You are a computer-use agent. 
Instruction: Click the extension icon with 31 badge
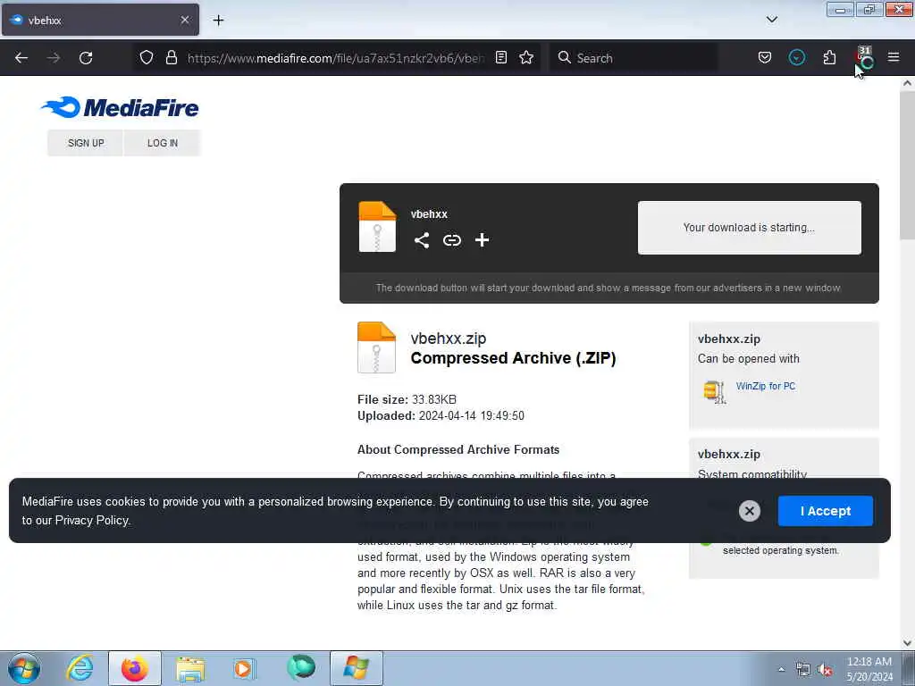pos(863,57)
